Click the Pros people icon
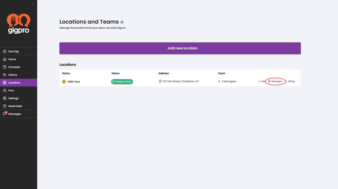This screenshot has width=338, height=189. [x=4, y=90]
